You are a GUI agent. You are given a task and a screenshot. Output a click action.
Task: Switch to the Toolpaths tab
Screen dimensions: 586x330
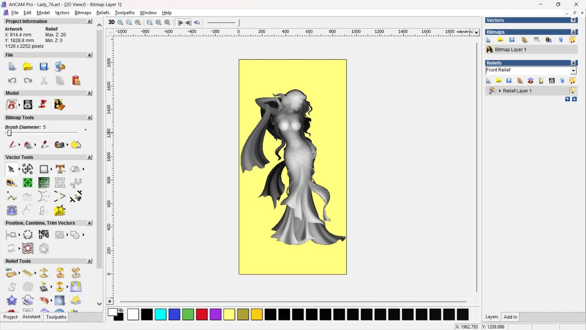[x=56, y=317]
